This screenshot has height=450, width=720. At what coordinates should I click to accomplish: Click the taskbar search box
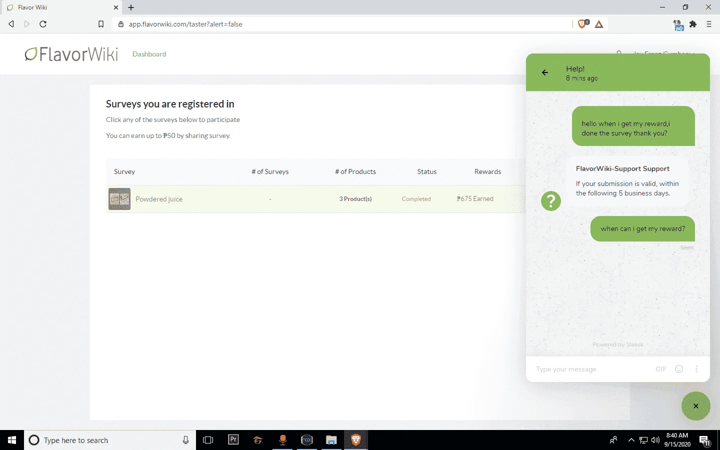click(110, 440)
